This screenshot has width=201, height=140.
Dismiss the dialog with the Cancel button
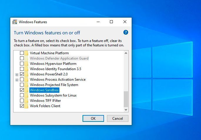[x=118, y=118]
